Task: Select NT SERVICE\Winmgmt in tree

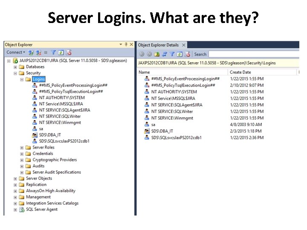Action: point(60,123)
